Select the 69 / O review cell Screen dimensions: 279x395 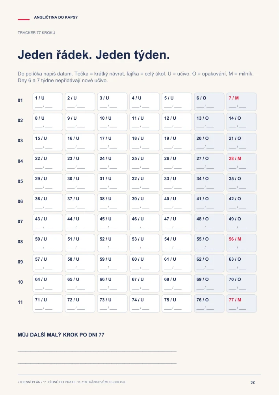pos(209,283)
